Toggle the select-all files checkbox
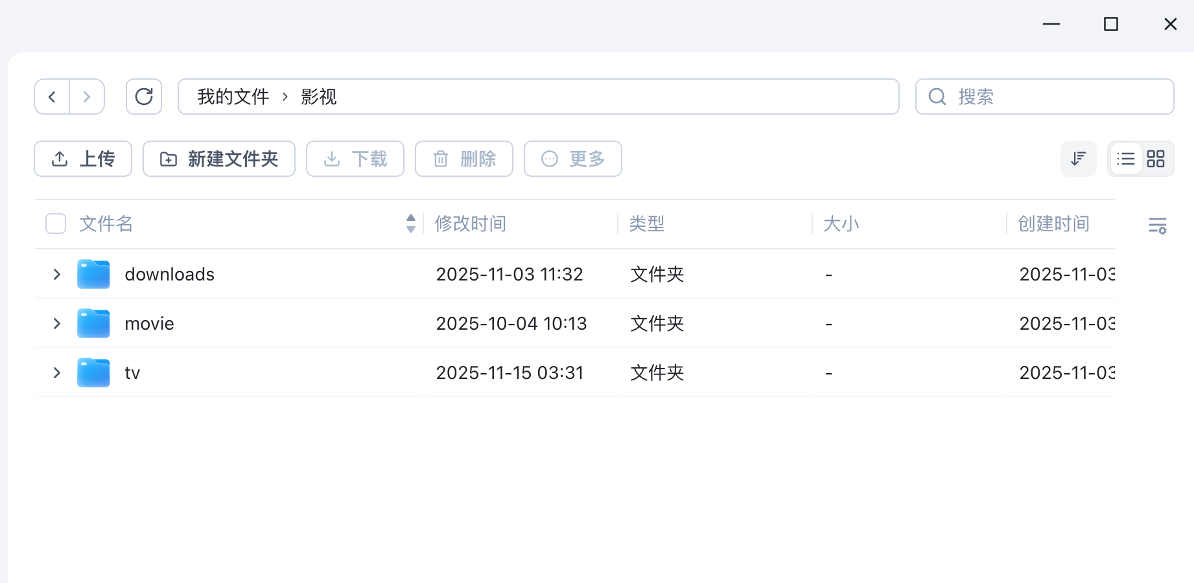Image resolution: width=1194 pixels, height=583 pixels. 56,223
